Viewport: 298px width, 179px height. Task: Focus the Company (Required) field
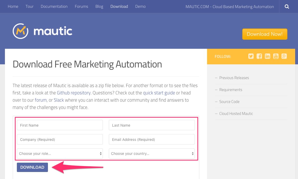(x=60, y=139)
